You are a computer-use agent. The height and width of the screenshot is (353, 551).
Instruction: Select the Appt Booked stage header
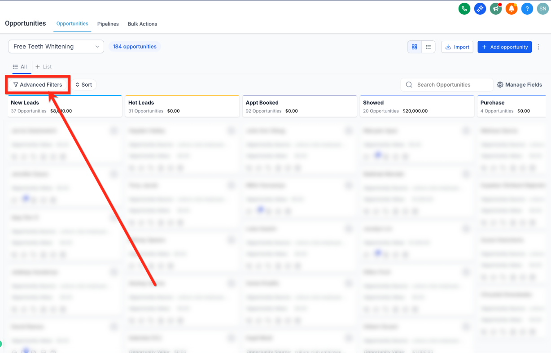tap(300, 106)
